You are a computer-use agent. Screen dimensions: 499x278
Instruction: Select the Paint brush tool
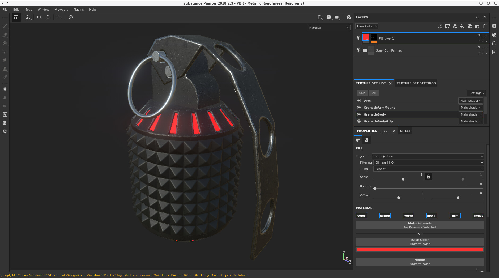pyautogui.click(x=5, y=26)
